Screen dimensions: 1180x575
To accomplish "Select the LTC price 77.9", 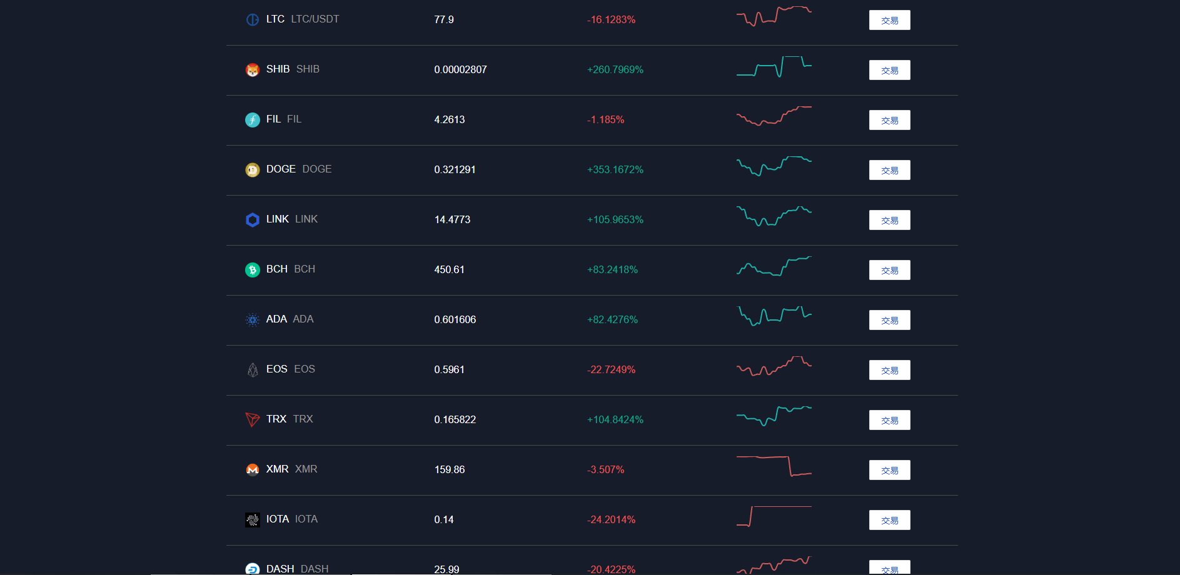I will point(444,20).
